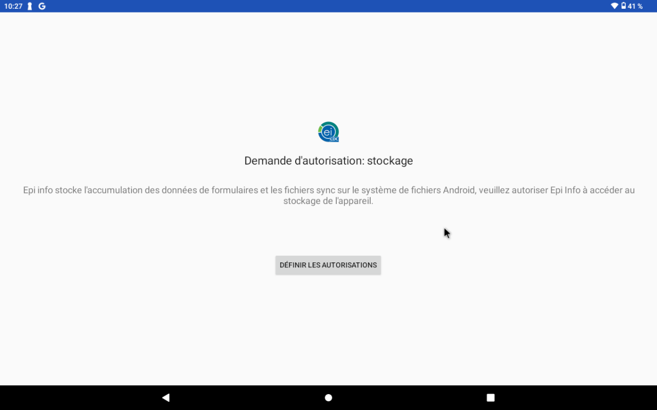Click the paragraph starting 'Epi info stocke'

328,195
